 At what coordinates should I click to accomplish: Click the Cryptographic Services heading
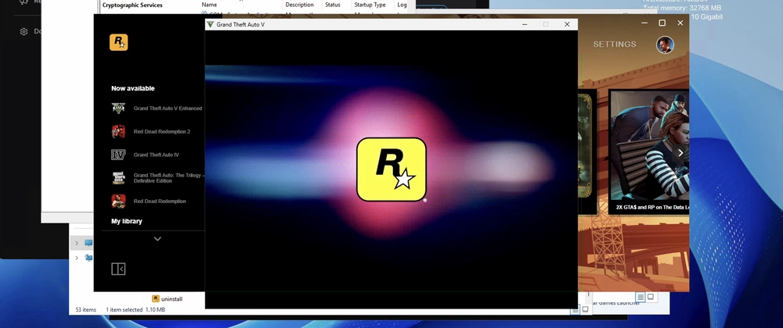(132, 5)
